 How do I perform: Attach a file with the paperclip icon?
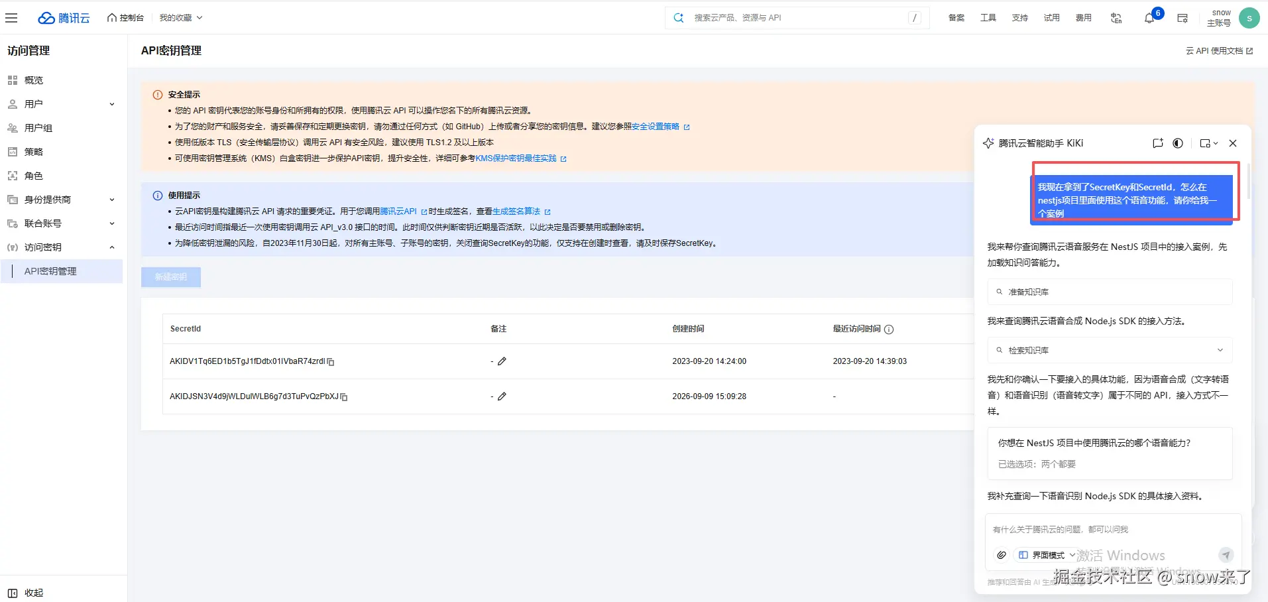pyautogui.click(x=1002, y=555)
